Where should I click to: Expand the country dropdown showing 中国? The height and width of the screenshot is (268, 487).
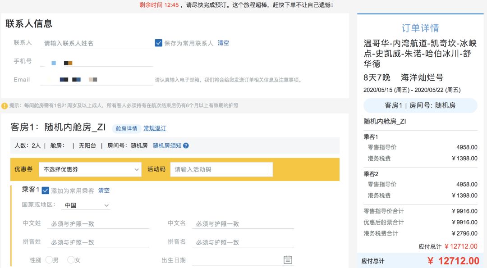86,205
